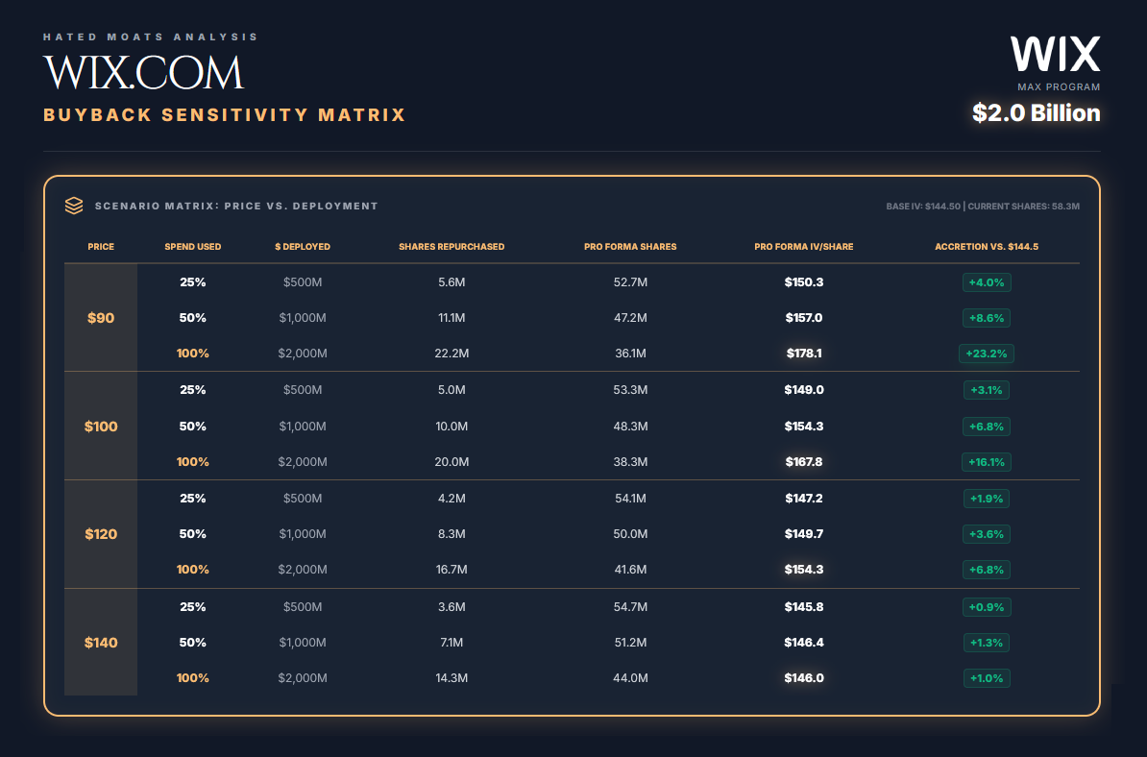Click the 48.3M pro forma shares cell
This screenshot has width=1147, height=757.
pos(630,427)
